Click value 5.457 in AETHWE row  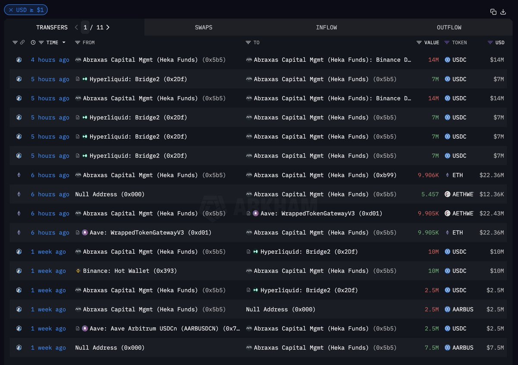(x=430, y=194)
